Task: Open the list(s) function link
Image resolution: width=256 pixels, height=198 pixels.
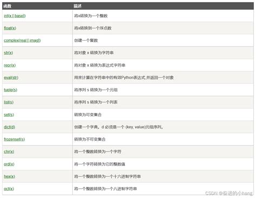Action: 9,102
